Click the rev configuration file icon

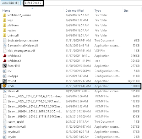5,71
